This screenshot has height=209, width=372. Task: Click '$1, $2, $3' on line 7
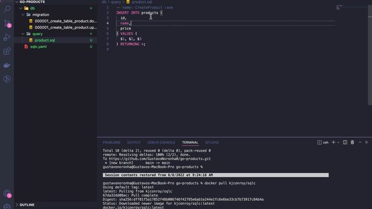131,39
